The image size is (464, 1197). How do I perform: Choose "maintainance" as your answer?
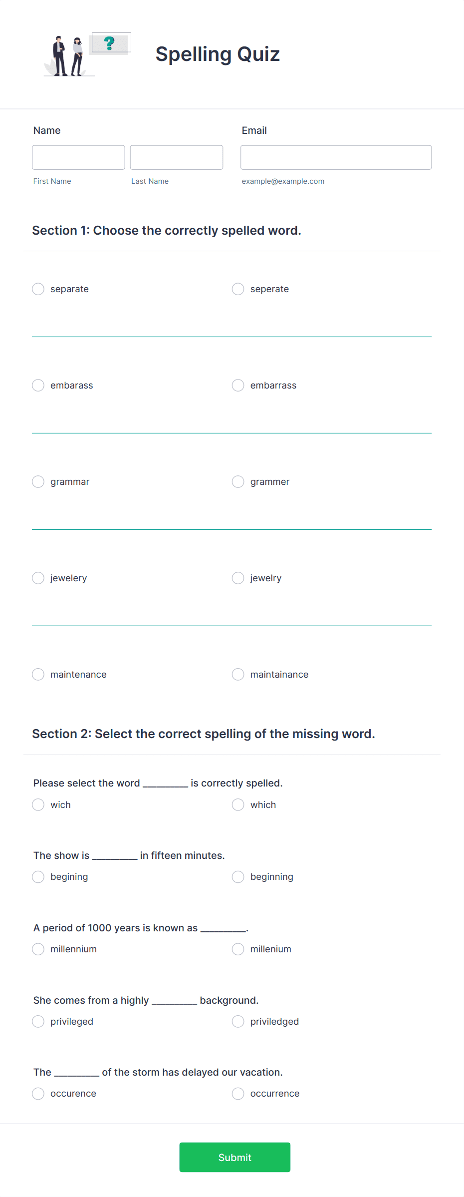point(238,674)
